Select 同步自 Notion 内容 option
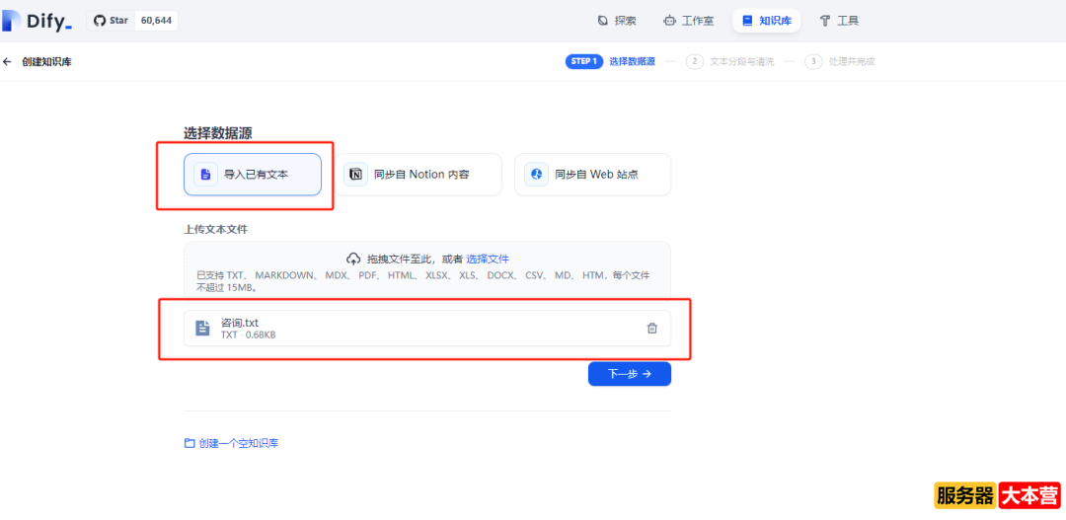 coord(422,175)
